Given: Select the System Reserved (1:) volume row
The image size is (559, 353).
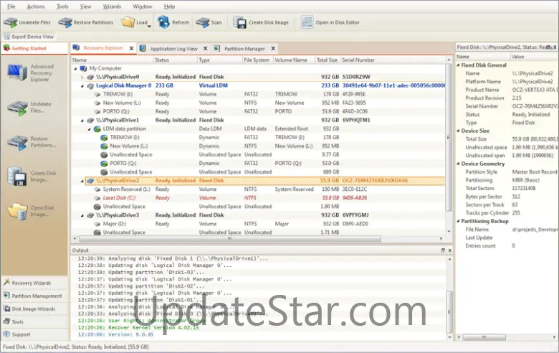Looking at the screenshot, I should pyautogui.click(x=258, y=189).
